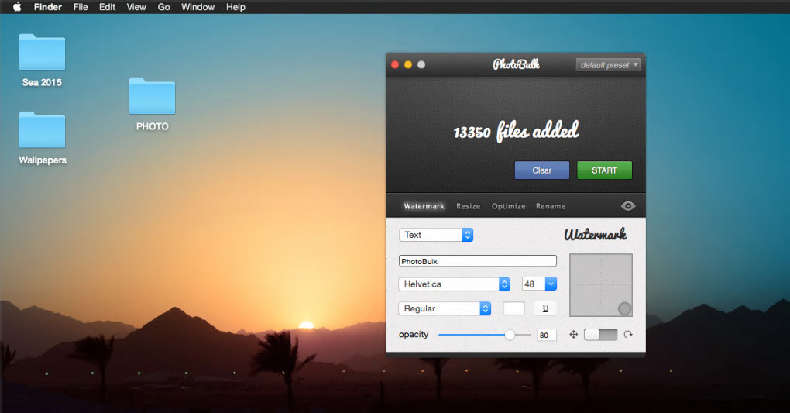
Task: Open the Window menu
Action: pos(198,7)
